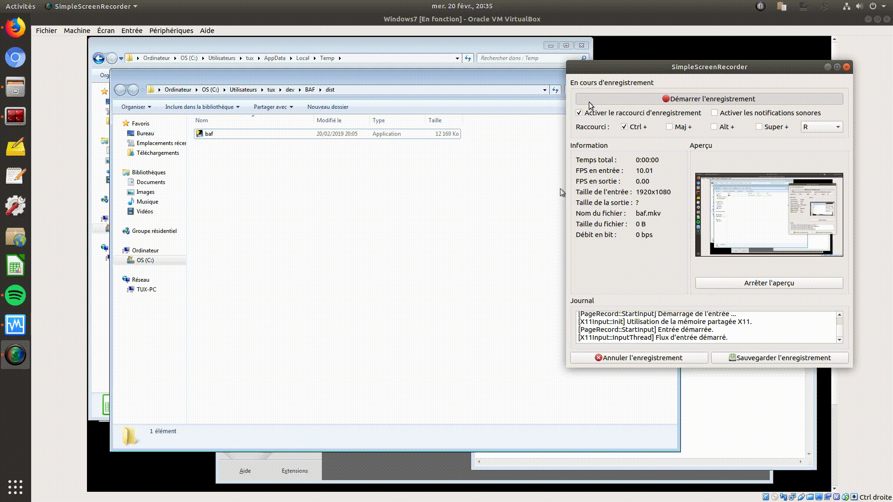
Task: Toggle Activer le raccourci d'enregistrement checkbox
Action: (x=579, y=113)
